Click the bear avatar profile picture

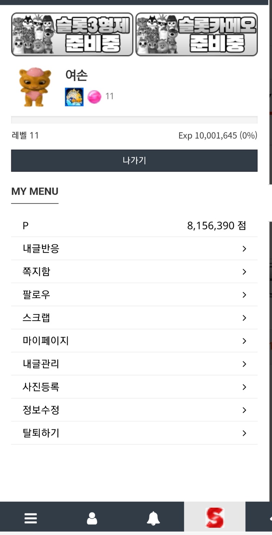[x=35, y=87]
